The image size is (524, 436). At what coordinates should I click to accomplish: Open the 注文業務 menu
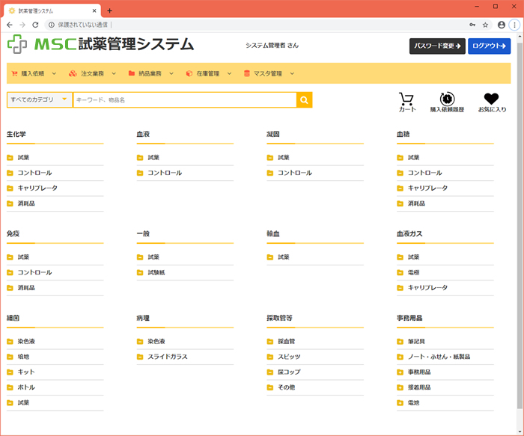pos(91,73)
